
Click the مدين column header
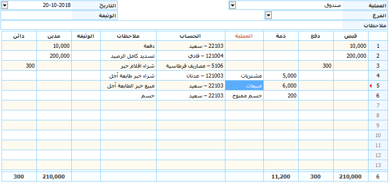tap(54, 36)
